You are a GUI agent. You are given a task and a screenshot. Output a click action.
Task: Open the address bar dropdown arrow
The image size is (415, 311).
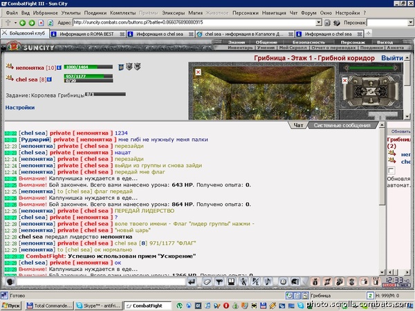[319, 23]
